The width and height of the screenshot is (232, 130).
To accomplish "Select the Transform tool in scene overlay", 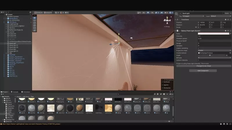I will tap(35, 30).
